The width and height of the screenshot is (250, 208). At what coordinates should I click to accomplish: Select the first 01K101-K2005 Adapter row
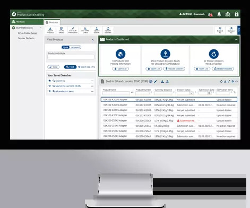point(169,100)
